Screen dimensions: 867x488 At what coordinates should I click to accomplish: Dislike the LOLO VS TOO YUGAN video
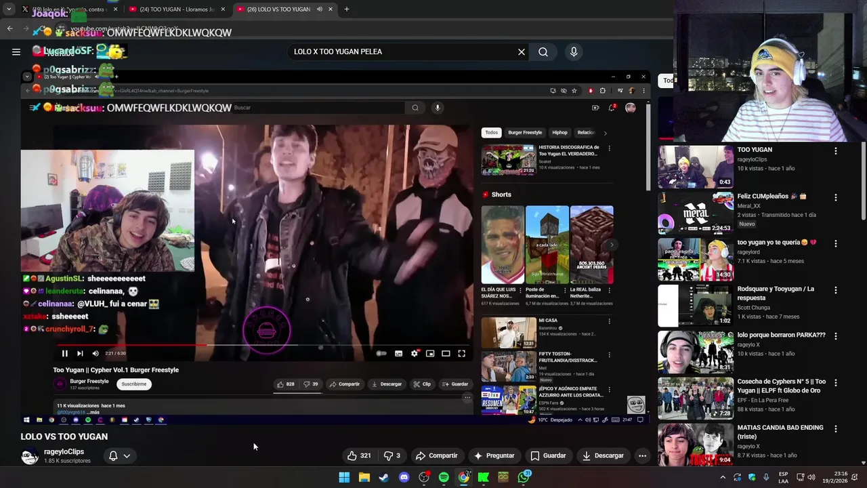tap(392, 455)
